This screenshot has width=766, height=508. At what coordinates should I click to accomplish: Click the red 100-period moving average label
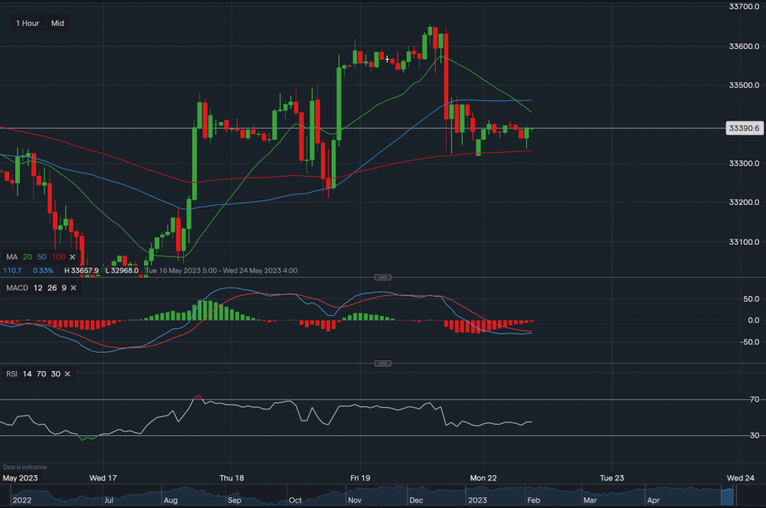pos(58,257)
